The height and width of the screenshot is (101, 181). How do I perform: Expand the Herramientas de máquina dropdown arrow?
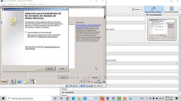(x=163, y=9)
